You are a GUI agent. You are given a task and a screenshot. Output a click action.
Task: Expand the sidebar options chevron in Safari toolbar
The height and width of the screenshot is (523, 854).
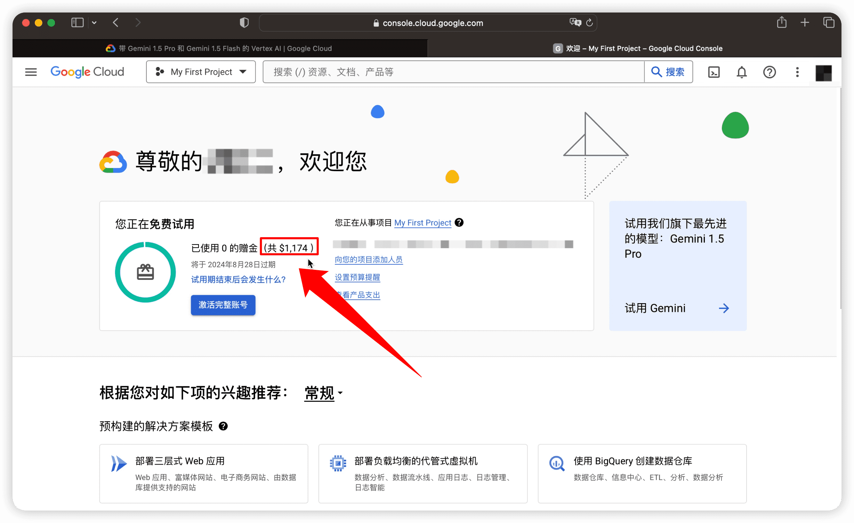[x=94, y=23]
